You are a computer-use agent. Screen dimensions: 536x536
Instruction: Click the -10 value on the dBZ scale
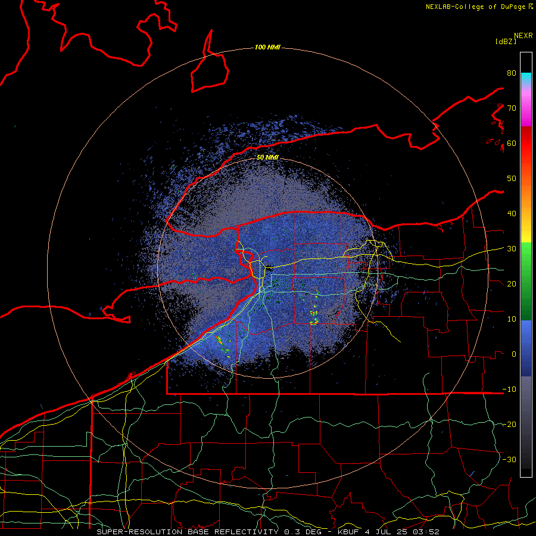click(x=509, y=389)
